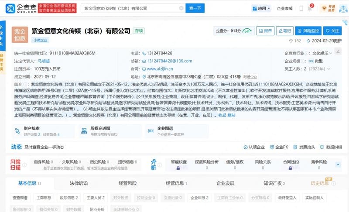Switch to the 经营风险 tab
This screenshot has height=212, width=349.
(x=127, y=183)
